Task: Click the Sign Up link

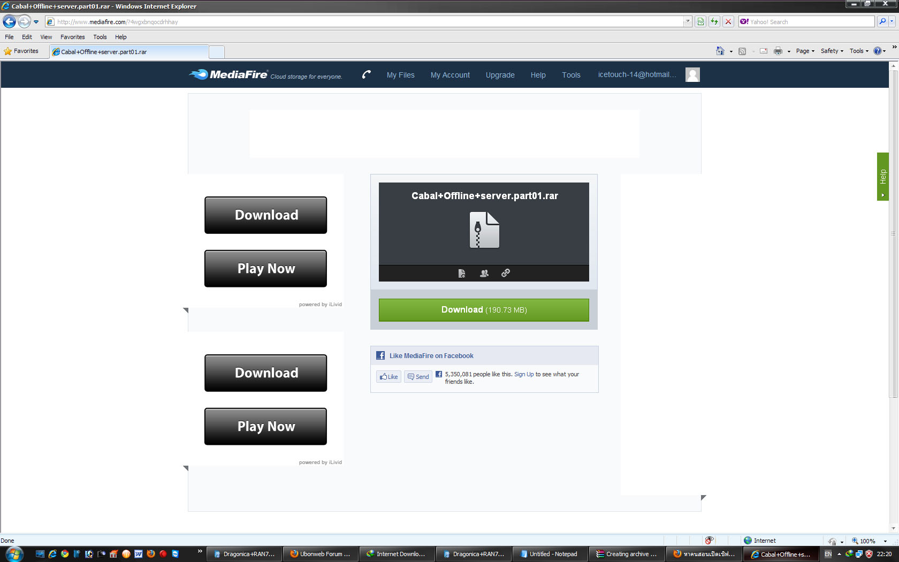Action: (524, 374)
